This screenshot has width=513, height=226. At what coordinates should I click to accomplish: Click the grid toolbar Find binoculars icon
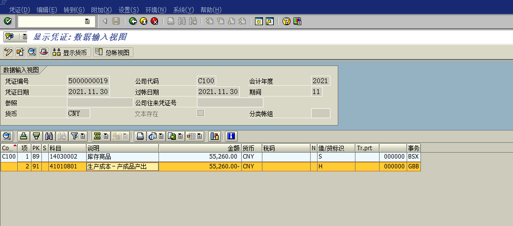coord(49,136)
